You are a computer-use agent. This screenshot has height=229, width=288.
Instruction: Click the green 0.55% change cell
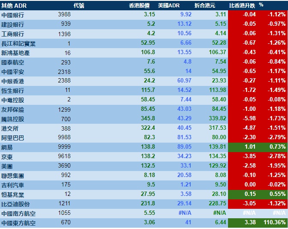tap(278, 194)
